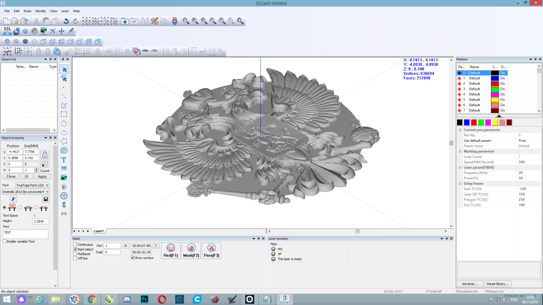This screenshot has height=305, width=543.
Task: Open the Laser menu
Action: click(x=65, y=11)
